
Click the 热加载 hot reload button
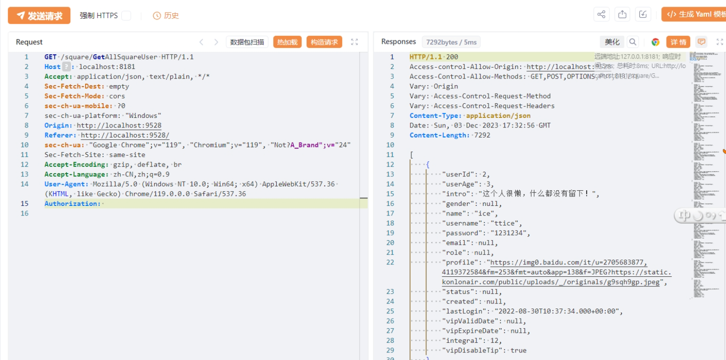[287, 42]
